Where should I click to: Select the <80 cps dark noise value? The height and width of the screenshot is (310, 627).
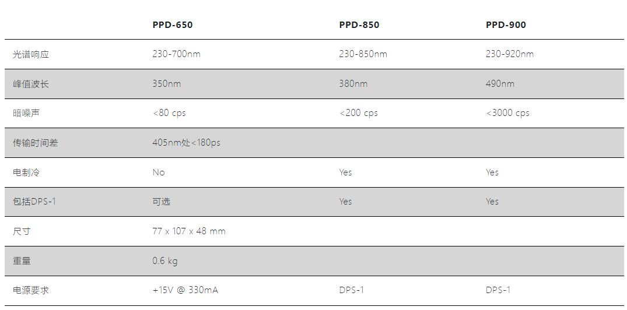[x=169, y=113]
